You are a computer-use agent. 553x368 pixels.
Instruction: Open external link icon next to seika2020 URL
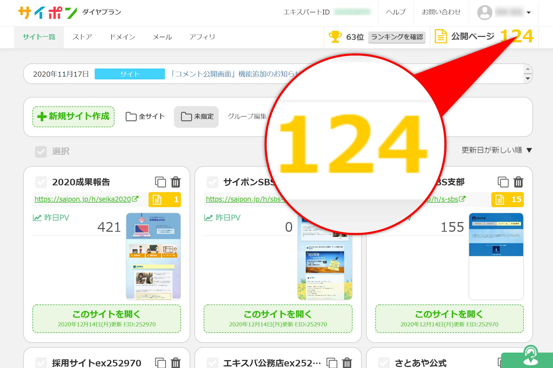135,199
